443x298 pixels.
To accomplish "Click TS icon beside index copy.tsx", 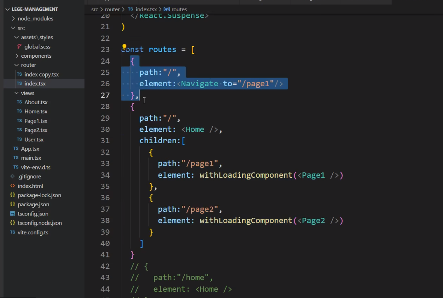I will coord(19,74).
